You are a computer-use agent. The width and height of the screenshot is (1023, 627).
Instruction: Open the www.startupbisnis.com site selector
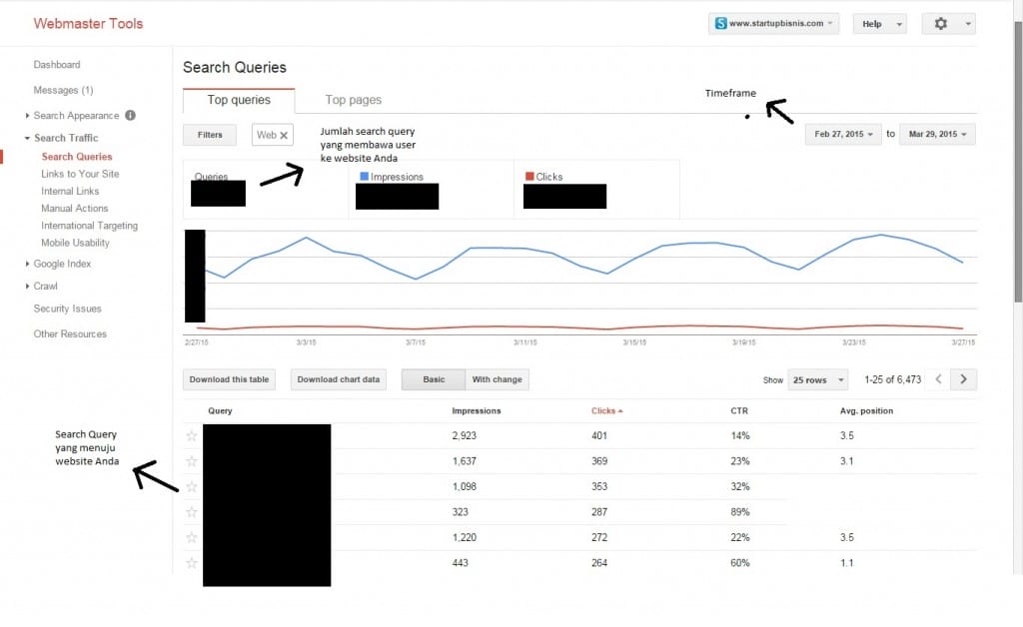click(773, 24)
